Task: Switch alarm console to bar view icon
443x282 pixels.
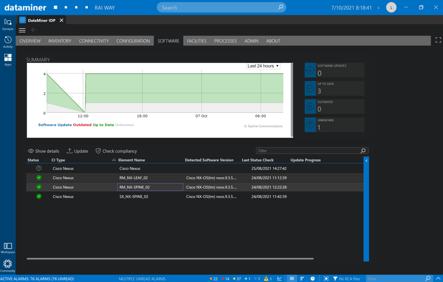Action: click(302, 278)
